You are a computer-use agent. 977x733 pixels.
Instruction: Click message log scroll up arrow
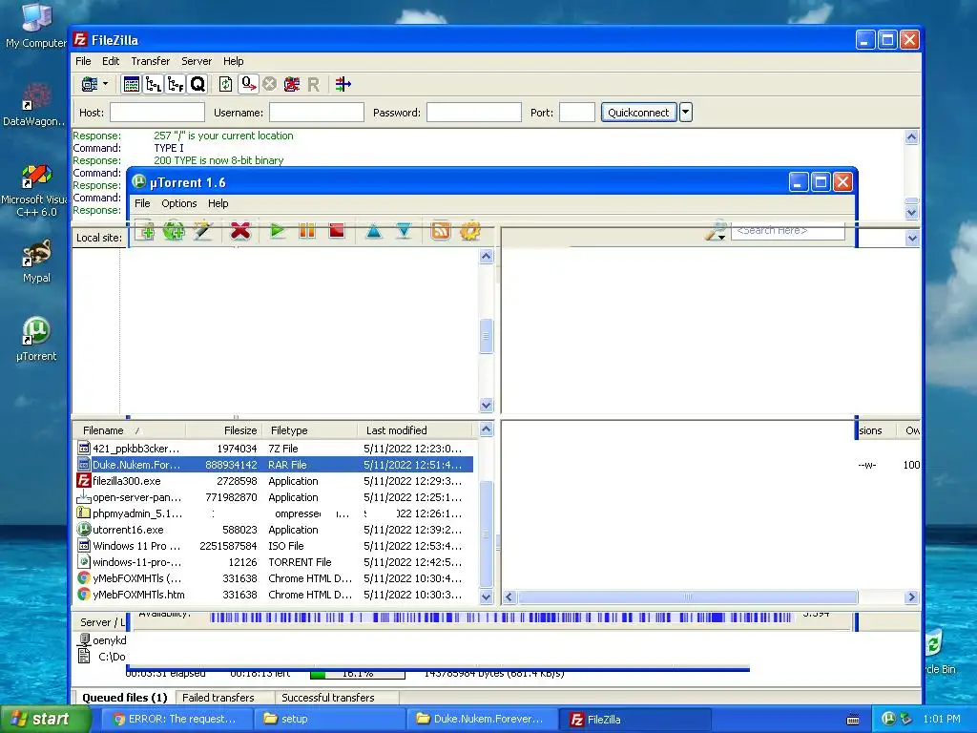[911, 137]
